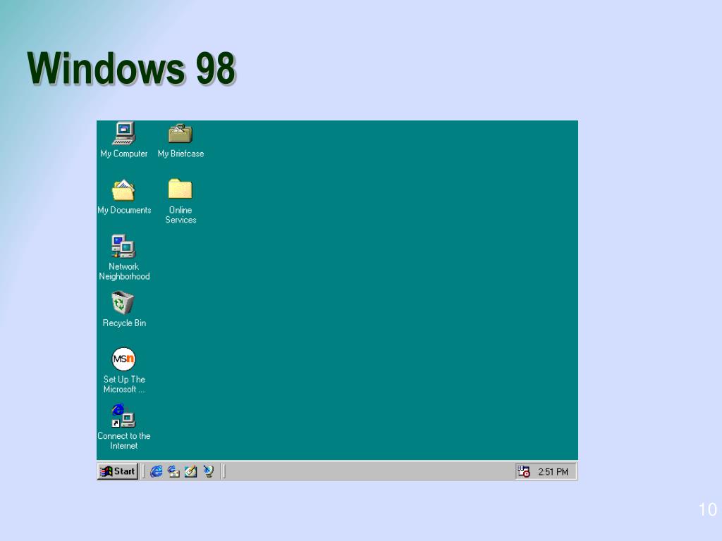The image size is (722, 541).
Task: Select the My Documents folder icon
Action: coord(123,190)
